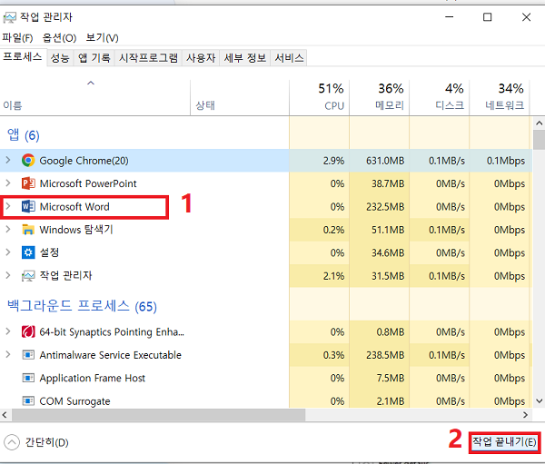Viewport: 545px width, 464px height.
Task: Click the horizontal scrollbar thumb
Action: coord(158,415)
